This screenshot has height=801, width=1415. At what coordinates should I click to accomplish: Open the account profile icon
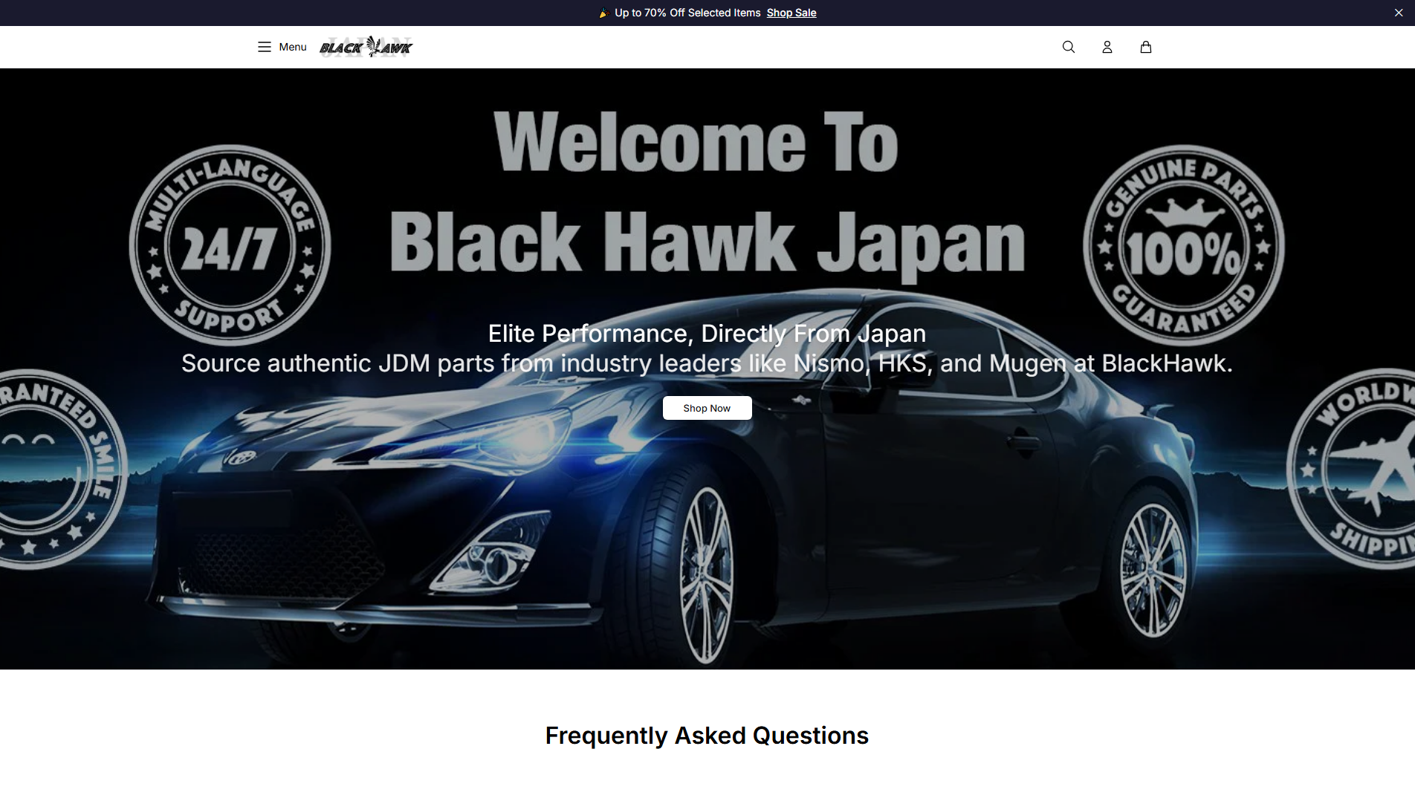(1107, 47)
